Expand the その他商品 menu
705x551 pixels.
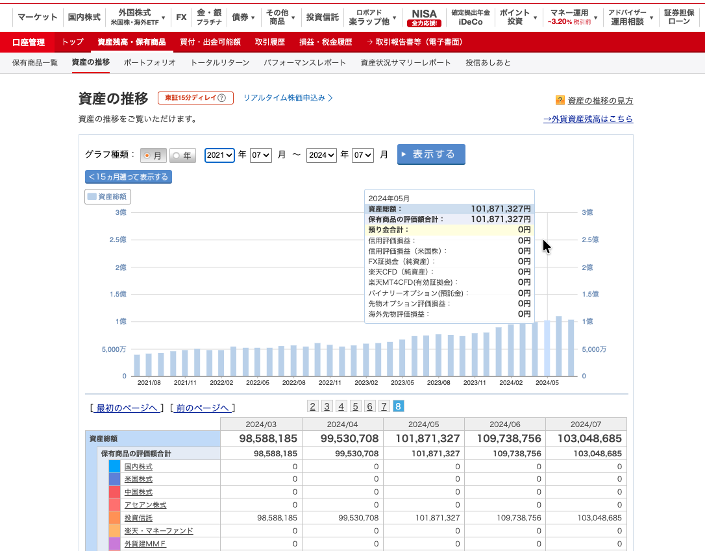(280, 18)
